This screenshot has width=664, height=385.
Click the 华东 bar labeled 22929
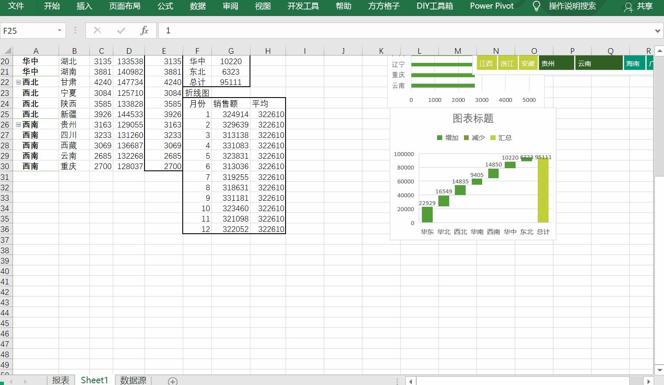(x=427, y=215)
